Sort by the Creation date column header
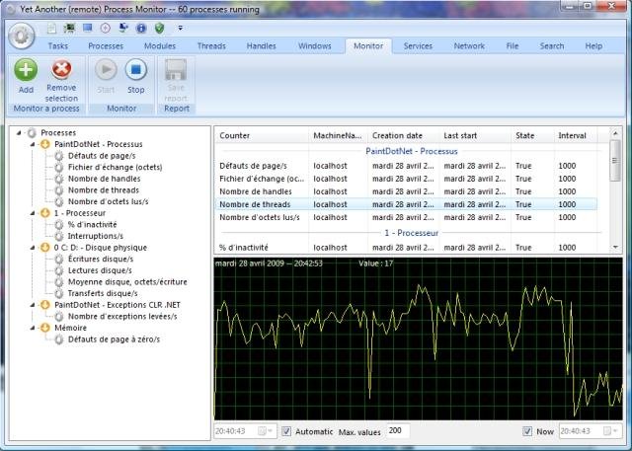Image resolution: width=632 pixels, height=451 pixels. point(404,136)
